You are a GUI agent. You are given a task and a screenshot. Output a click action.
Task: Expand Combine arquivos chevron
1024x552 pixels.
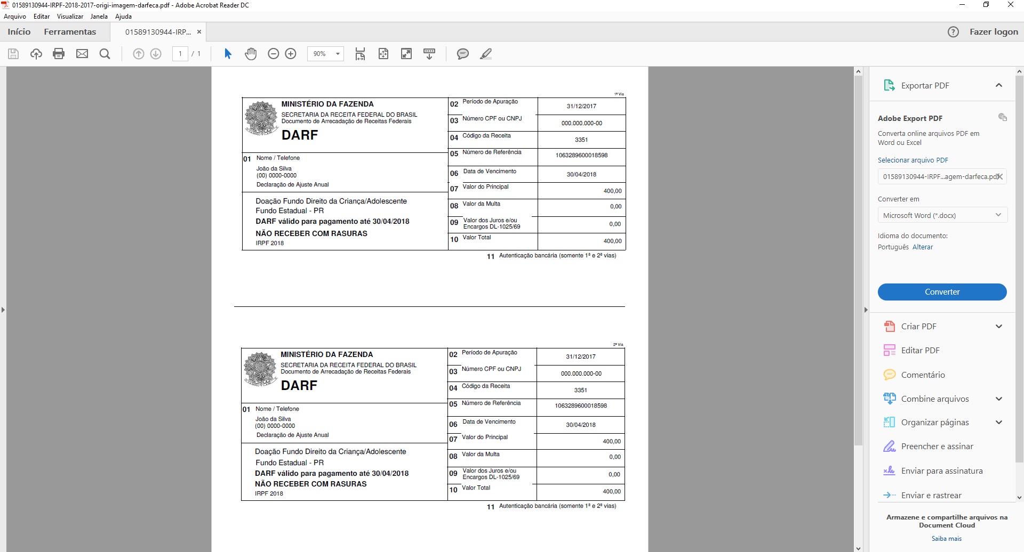point(999,399)
